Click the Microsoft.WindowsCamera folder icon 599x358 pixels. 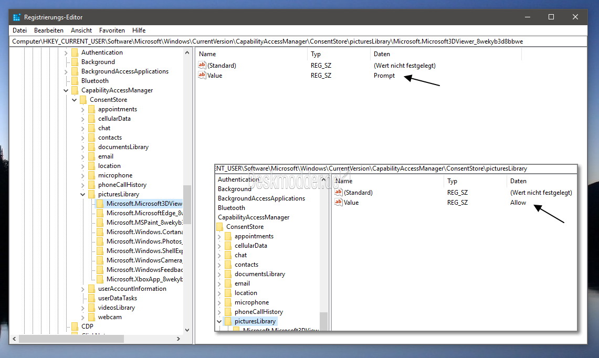pyautogui.click(x=100, y=260)
